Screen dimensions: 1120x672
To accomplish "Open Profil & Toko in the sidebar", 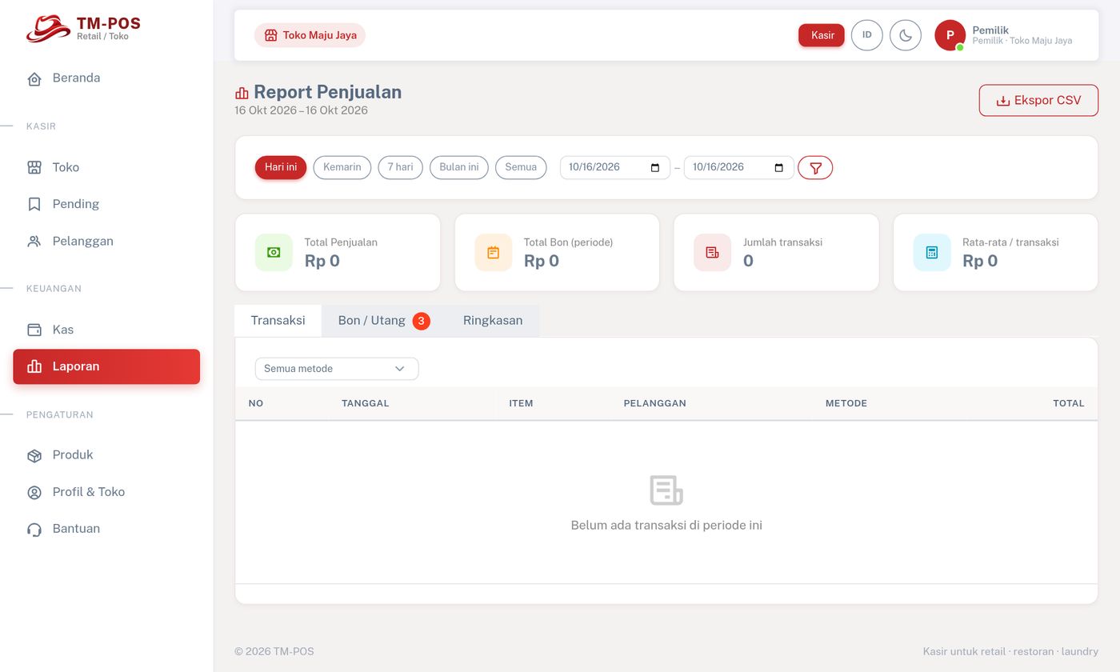I will tap(106, 492).
